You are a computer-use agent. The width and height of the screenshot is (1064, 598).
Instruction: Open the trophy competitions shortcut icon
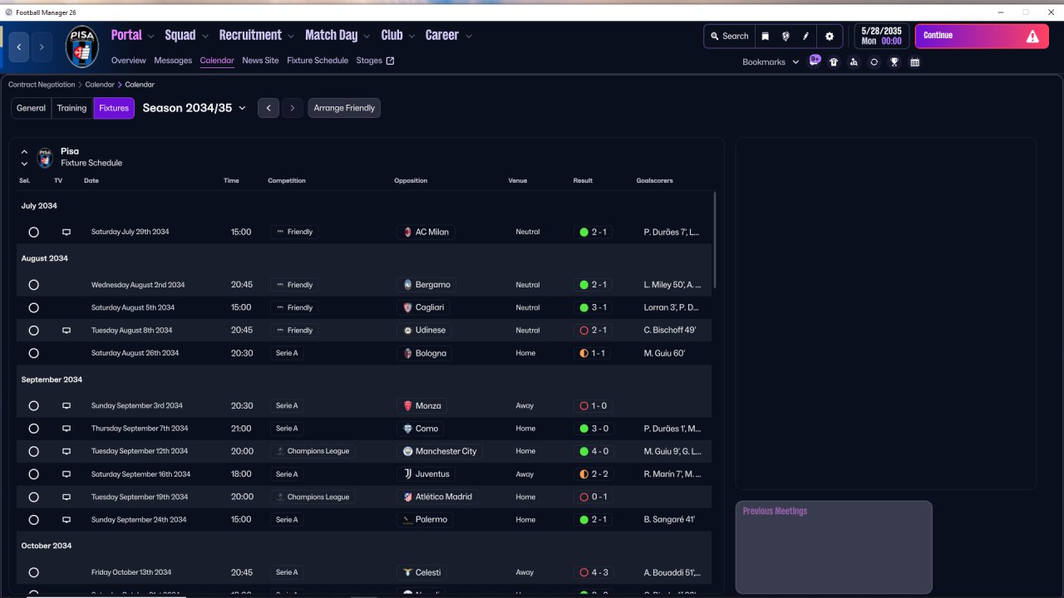894,62
